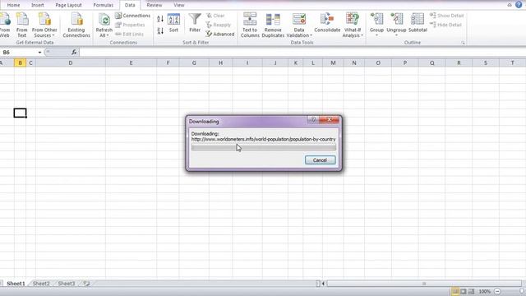This screenshot has width=526, height=296.
Task: Click Clear filter button
Action: [x=215, y=16]
